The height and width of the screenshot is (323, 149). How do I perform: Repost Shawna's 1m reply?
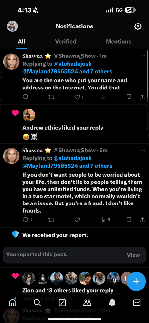[x=51, y=97]
